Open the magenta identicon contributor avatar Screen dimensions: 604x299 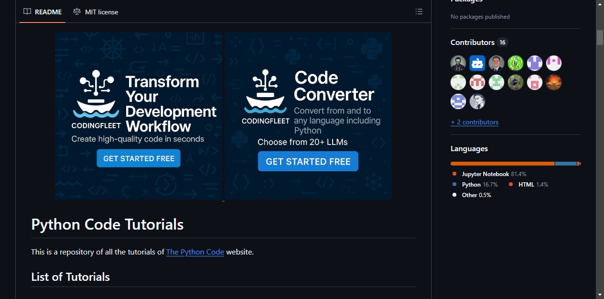coord(554,63)
